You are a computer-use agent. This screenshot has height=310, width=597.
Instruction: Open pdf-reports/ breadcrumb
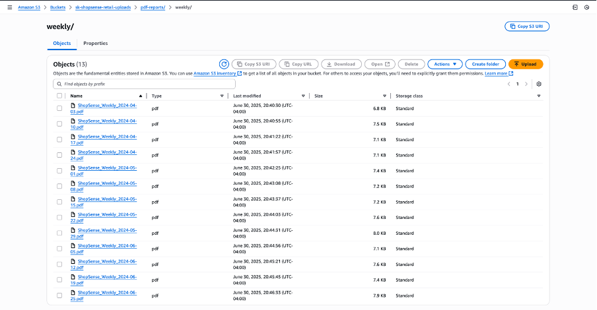click(153, 7)
